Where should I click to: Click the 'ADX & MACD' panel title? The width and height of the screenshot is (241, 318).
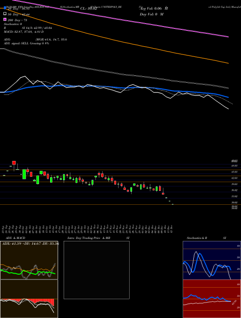click(15, 238)
